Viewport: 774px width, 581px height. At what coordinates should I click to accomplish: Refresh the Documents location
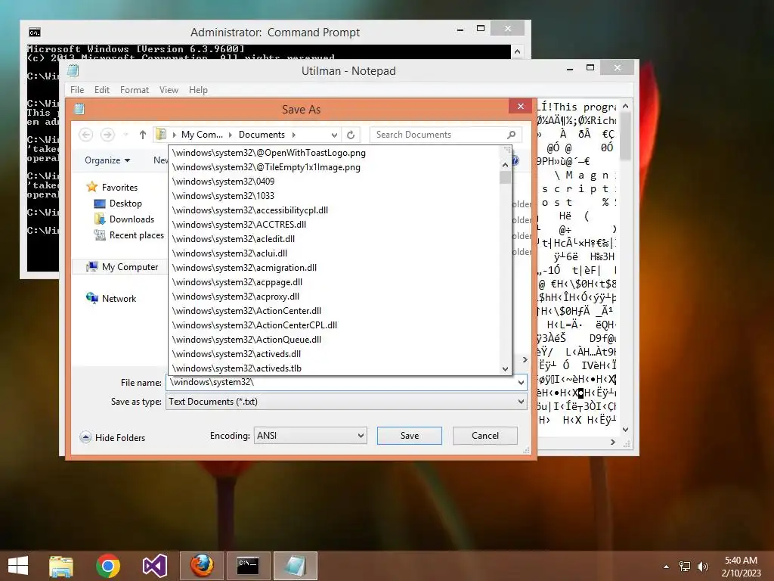point(351,135)
